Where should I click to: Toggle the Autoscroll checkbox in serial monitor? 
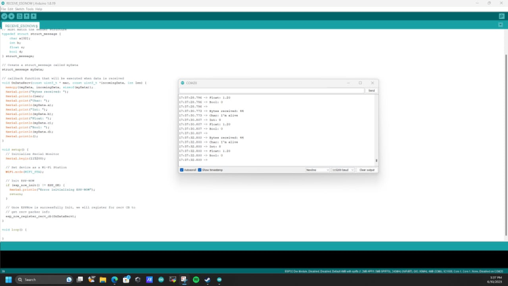pos(182,170)
